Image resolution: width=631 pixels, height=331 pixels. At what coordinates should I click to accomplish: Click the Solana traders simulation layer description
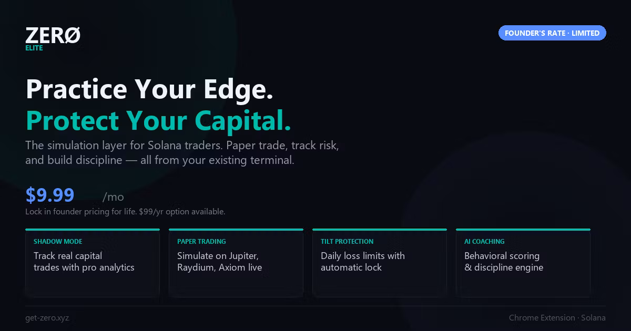[x=182, y=153]
